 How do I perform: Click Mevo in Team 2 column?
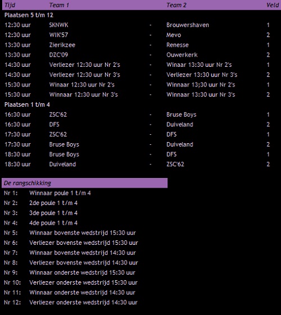(x=174, y=35)
